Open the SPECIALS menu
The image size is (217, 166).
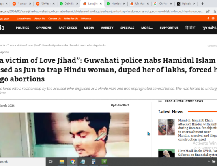click(127, 28)
